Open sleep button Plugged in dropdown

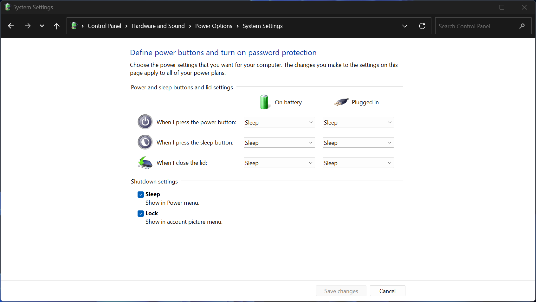click(358, 143)
